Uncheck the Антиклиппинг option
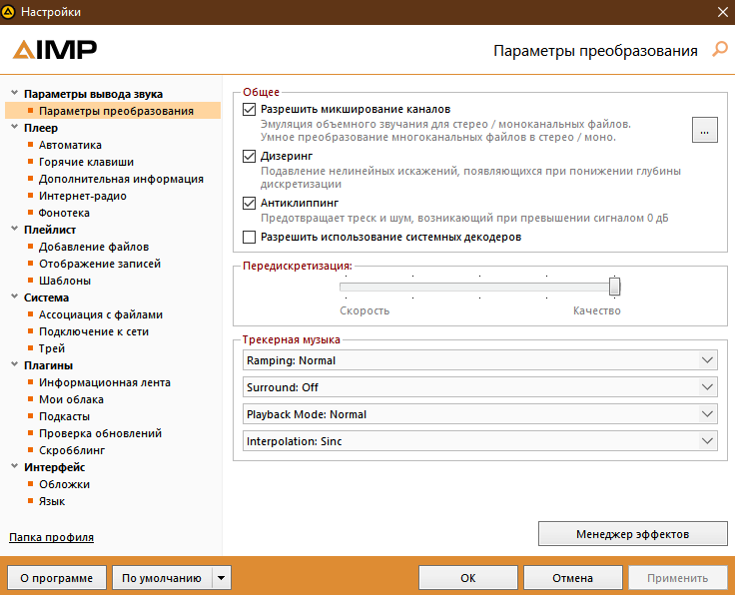735x595 pixels. click(250, 203)
